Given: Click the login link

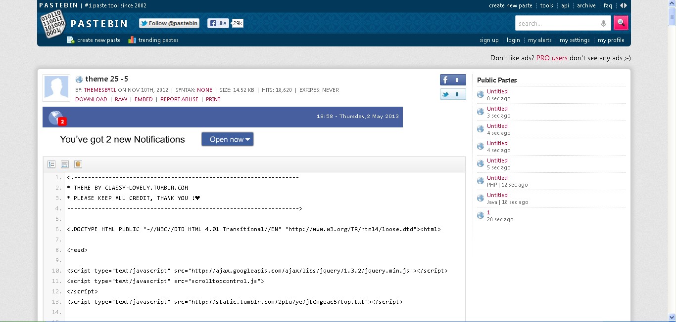Looking at the screenshot, I should (513, 40).
